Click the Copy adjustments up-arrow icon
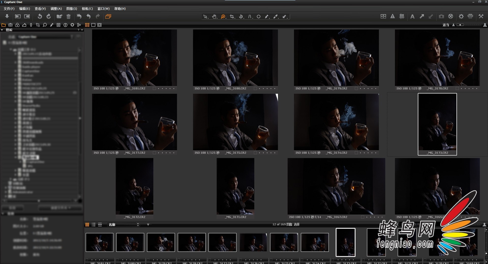This screenshot has width=488, height=264. coord(422,16)
